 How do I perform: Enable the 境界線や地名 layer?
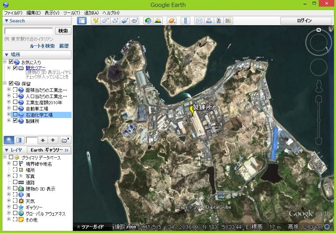15,163
